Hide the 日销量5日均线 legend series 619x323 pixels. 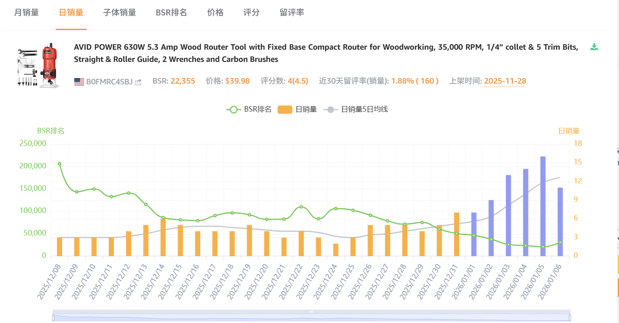coord(356,109)
